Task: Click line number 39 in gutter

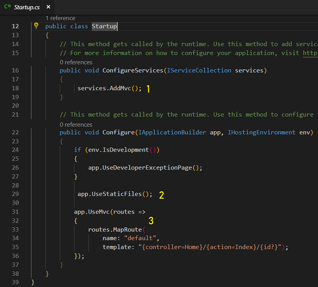Action: point(15,282)
